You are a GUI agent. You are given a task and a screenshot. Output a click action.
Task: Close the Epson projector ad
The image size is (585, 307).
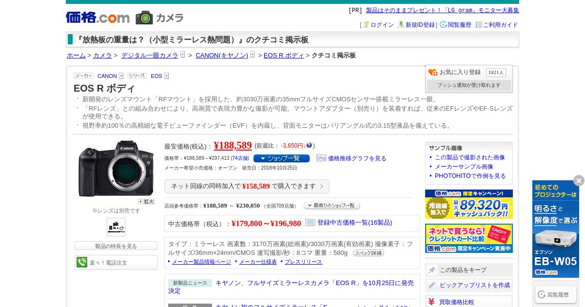(579, 181)
